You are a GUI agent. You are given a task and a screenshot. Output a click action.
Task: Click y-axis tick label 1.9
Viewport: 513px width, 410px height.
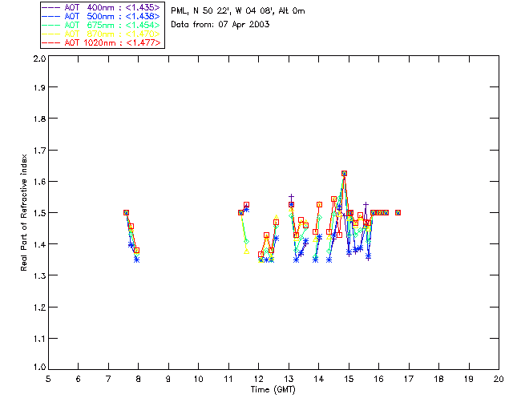[x=39, y=87]
